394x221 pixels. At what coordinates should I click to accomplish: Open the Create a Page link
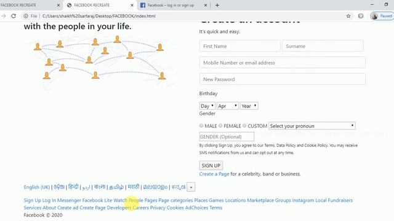tap(214, 174)
